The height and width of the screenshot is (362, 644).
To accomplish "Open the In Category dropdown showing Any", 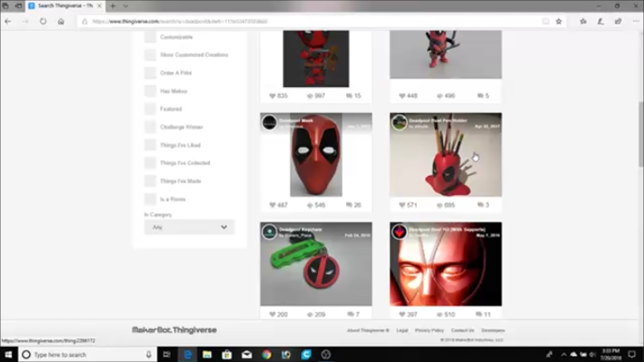I will [x=189, y=227].
